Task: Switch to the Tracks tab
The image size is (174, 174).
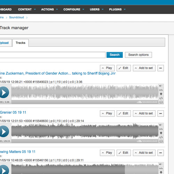Action: coord(21,43)
